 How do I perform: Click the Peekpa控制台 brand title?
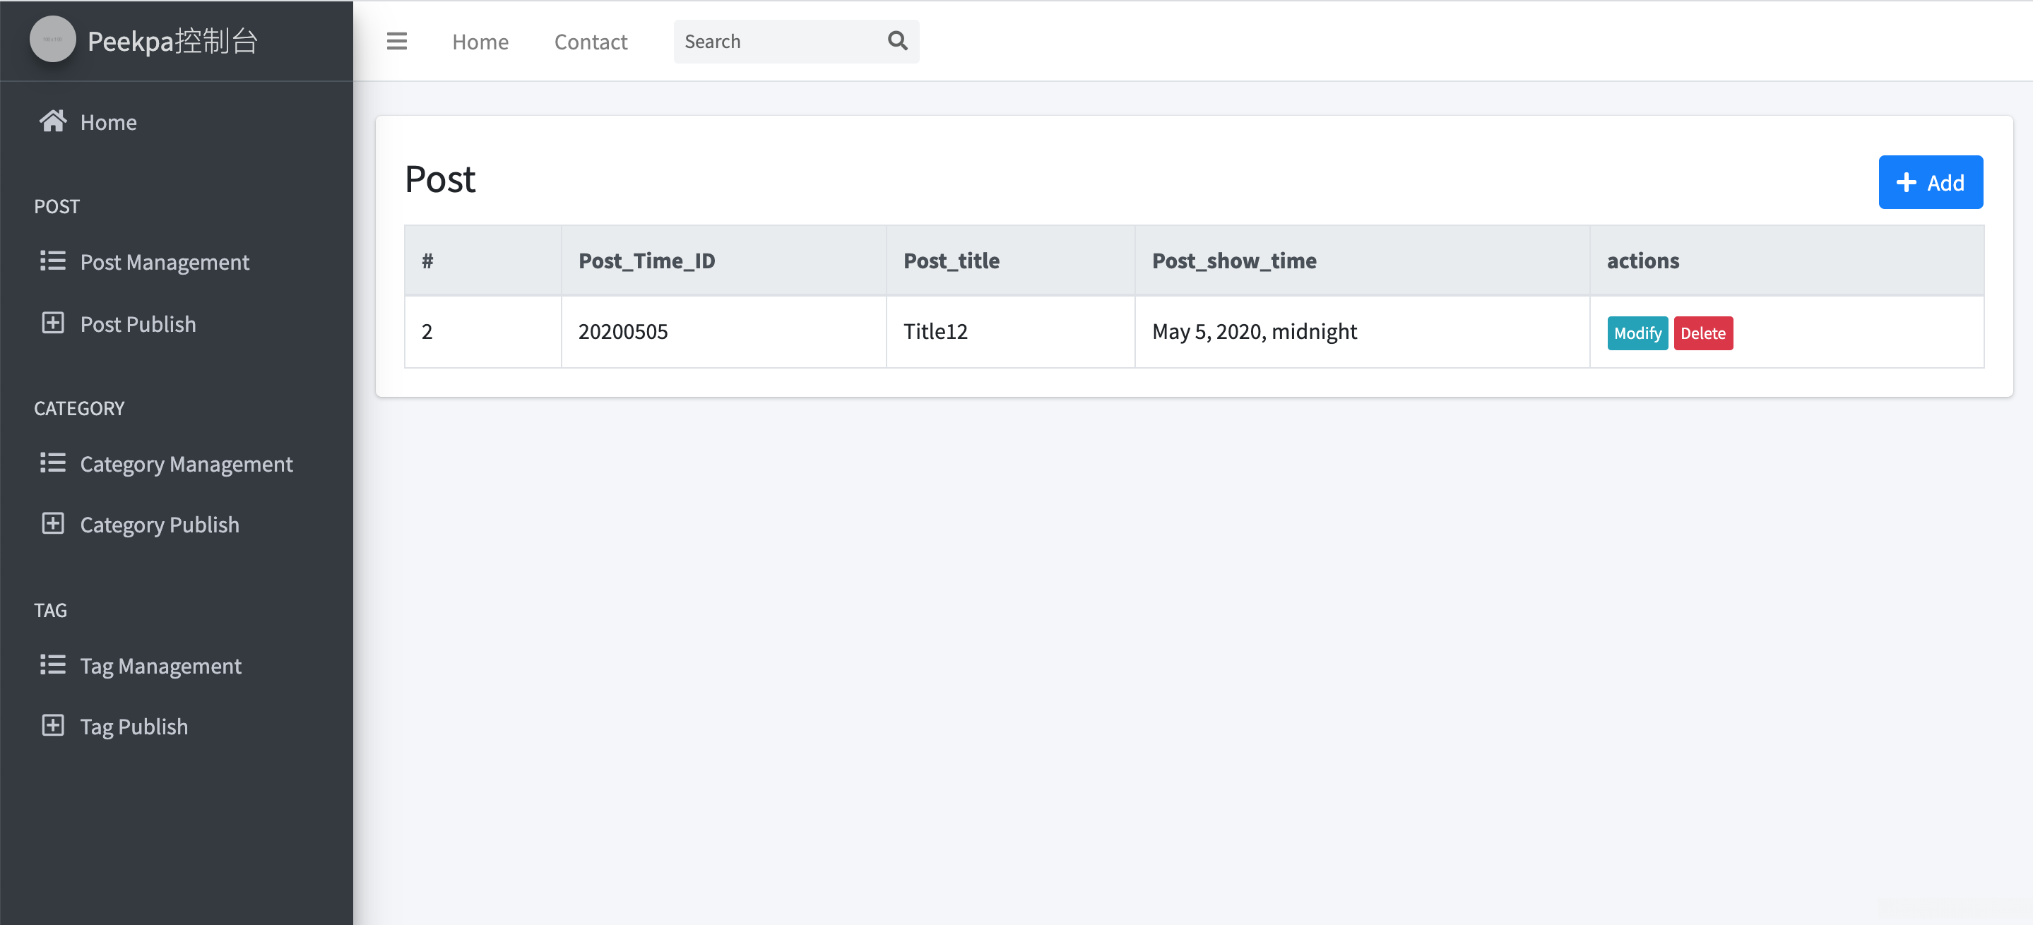point(173,41)
